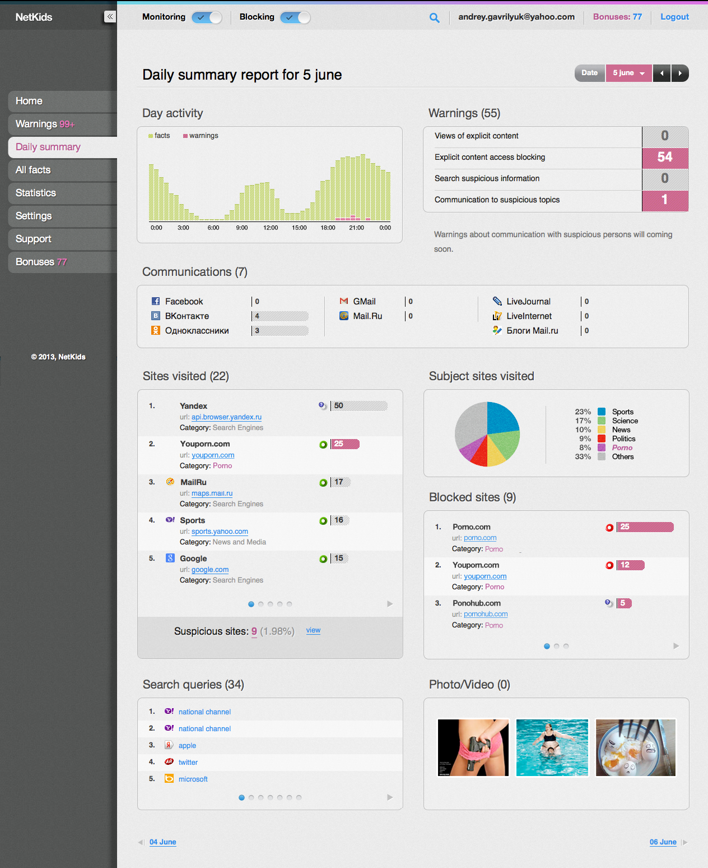Click Bonuses: 77 in the header
Screen dimensions: 708x868
click(617, 17)
